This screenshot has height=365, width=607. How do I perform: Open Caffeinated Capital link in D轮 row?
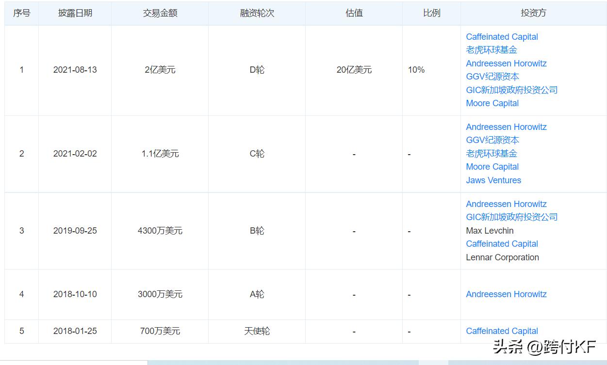(x=502, y=37)
